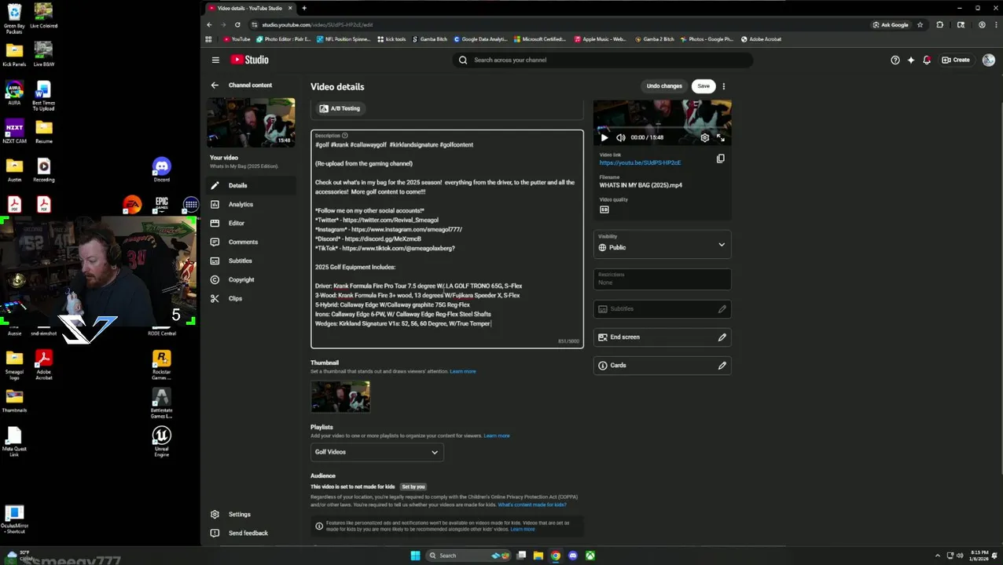Edit Cards with its pencil icon
The width and height of the screenshot is (1003, 565).
pyautogui.click(x=722, y=365)
